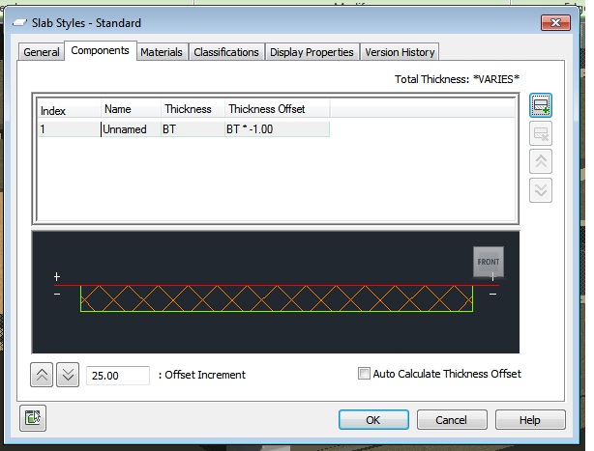Open the Materials tab
Image resolution: width=594 pixels, height=451 pixels.
pyautogui.click(x=162, y=52)
